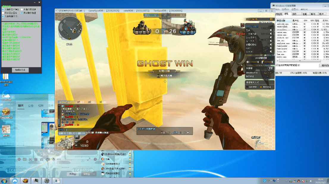
Task: Mute the SORRY player speaker icon
Action: [271, 48]
